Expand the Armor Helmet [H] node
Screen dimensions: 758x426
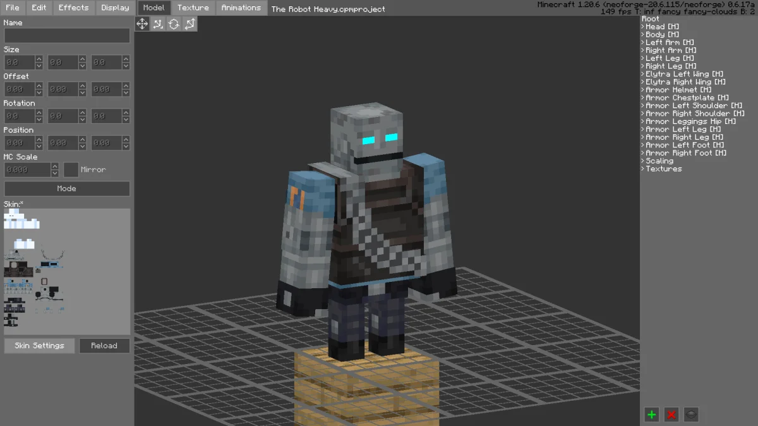point(643,90)
